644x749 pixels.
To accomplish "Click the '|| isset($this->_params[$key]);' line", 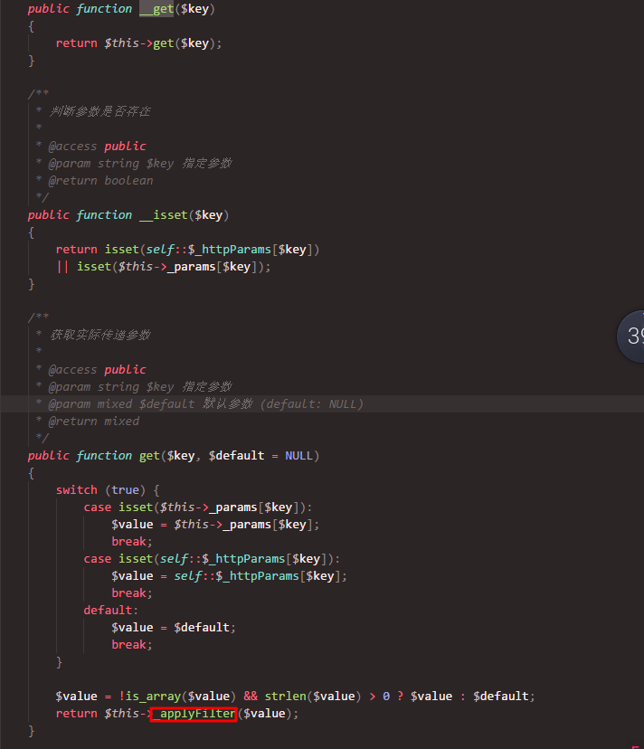I will pyautogui.click(x=164, y=267).
